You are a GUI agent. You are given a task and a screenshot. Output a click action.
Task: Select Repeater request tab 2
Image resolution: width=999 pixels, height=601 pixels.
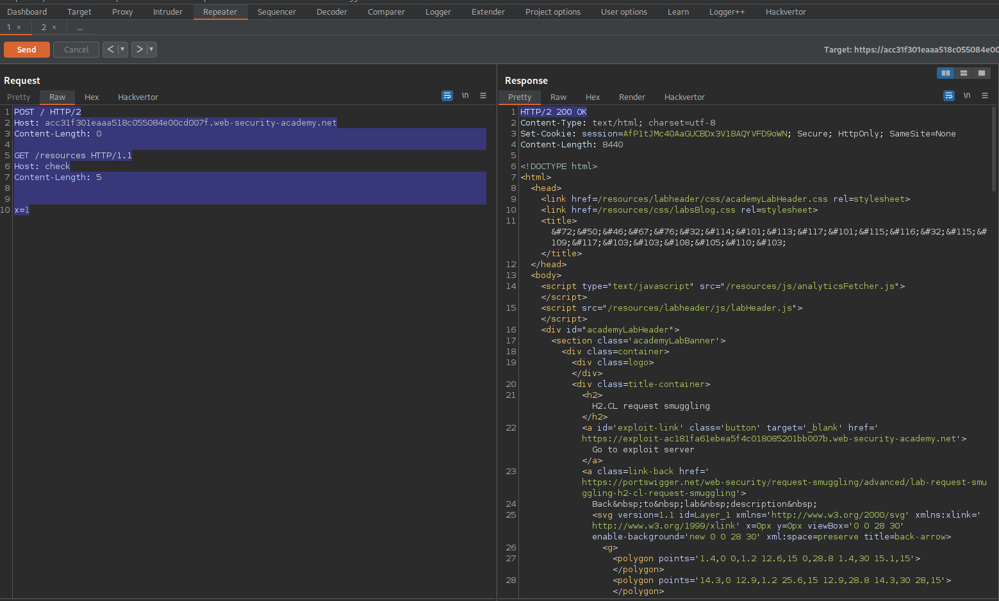(x=44, y=28)
